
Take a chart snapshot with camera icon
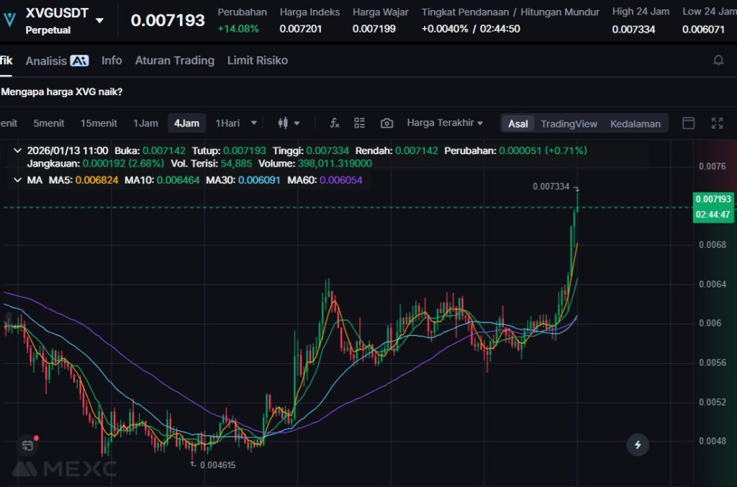click(x=386, y=123)
